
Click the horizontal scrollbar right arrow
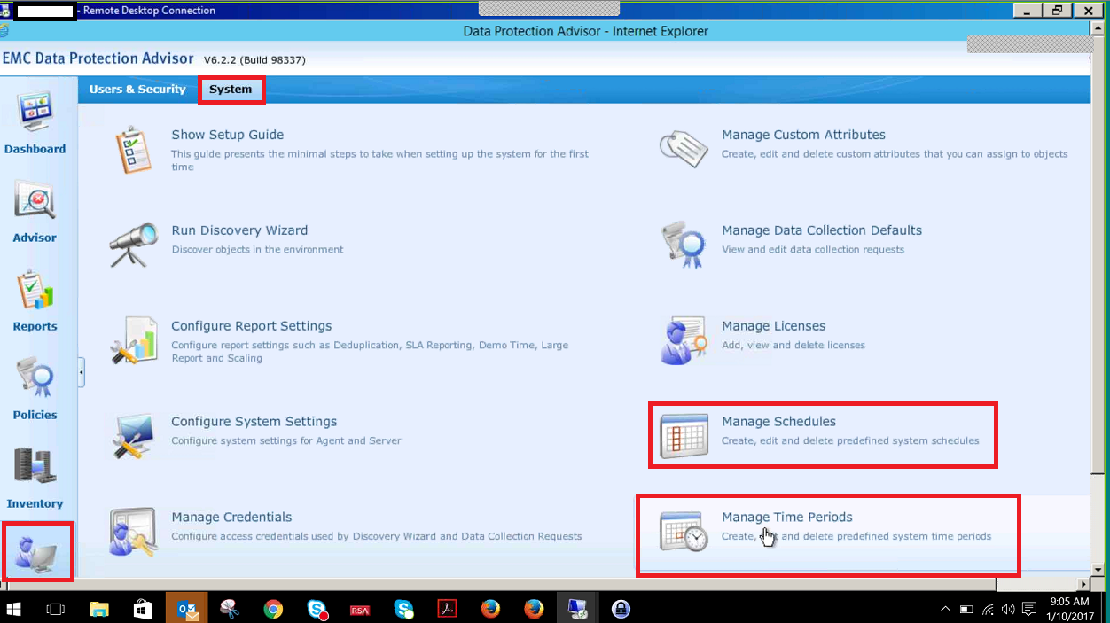[x=1083, y=584]
